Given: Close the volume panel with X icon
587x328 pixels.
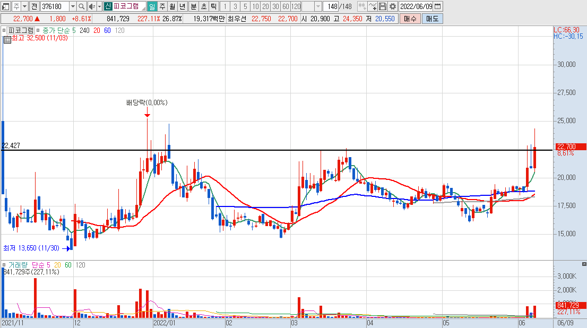Looking at the screenshot, I should pos(584,264).
